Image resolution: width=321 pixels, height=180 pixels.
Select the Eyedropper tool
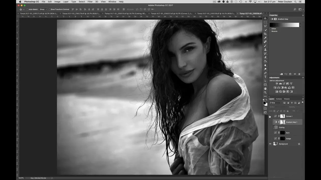[x=265, y=38]
